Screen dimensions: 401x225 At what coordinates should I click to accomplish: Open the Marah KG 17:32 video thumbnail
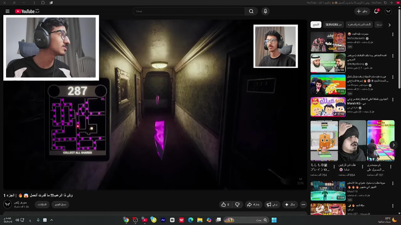coord(328,107)
